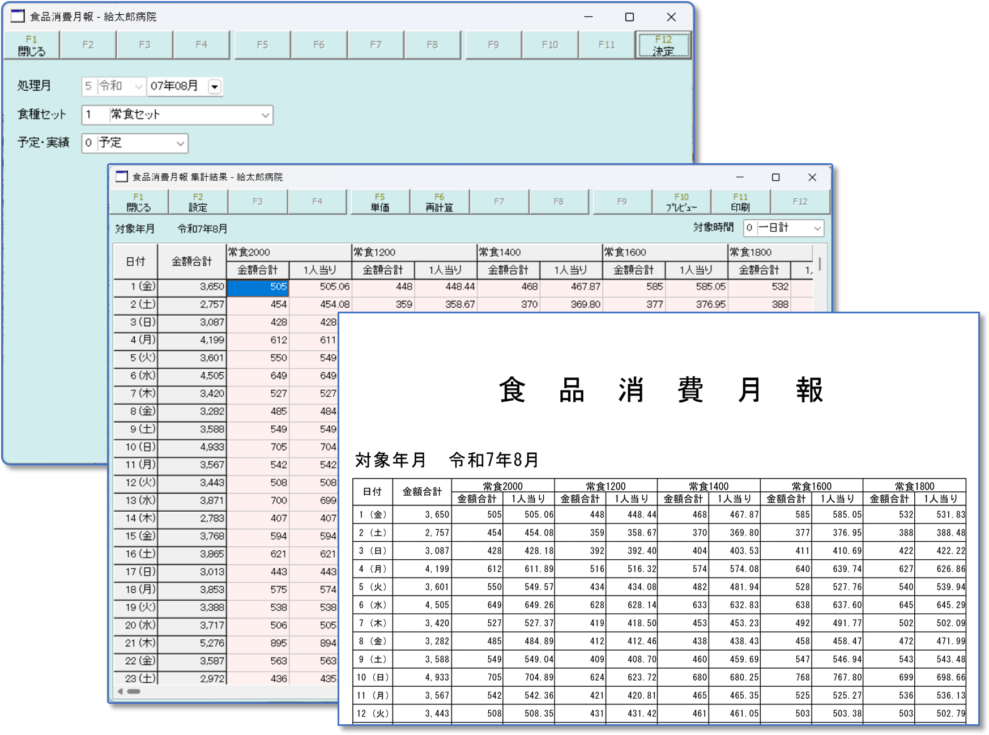The width and height of the screenshot is (989, 735).
Task: Click the 集計結果 window title bar to focus
Action: pos(397,177)
